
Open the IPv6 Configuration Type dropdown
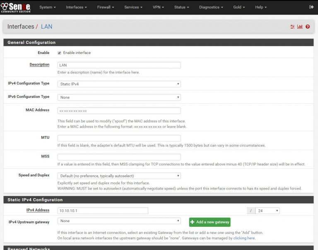119,97
